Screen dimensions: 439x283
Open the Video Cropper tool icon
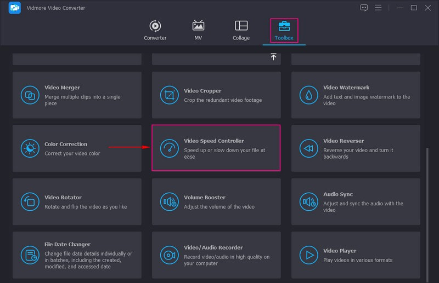169,95
